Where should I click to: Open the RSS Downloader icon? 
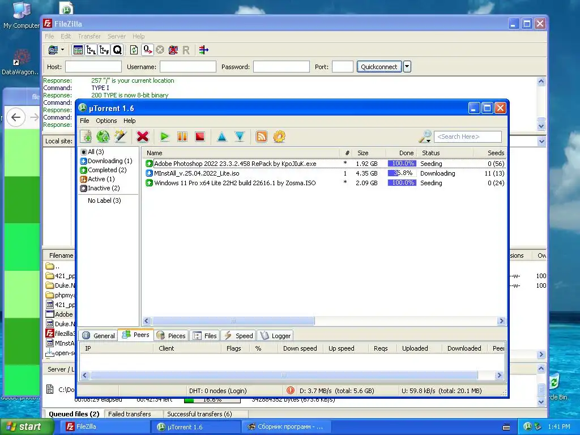tap(262, 137)
